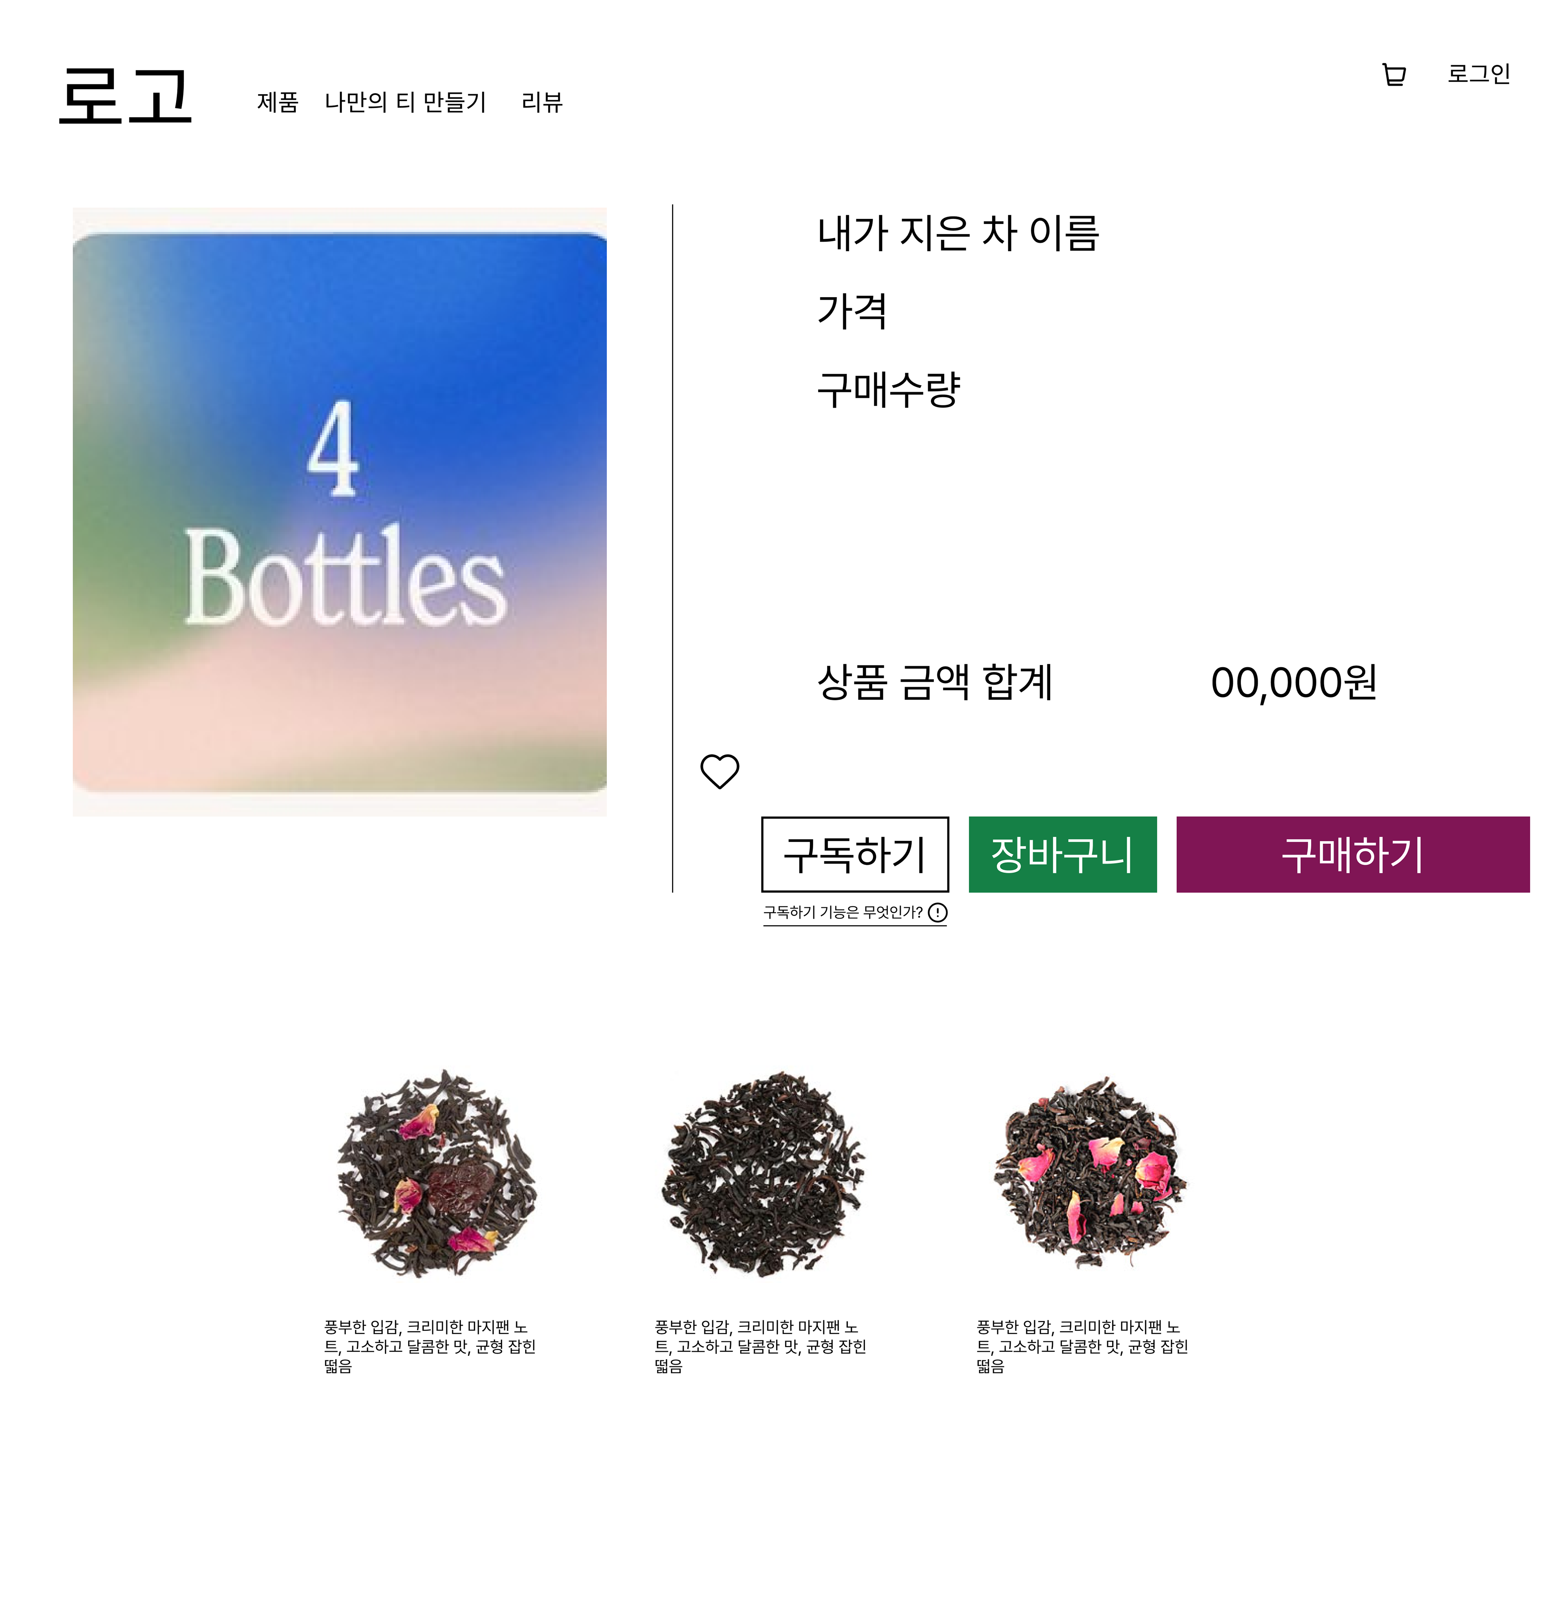Select first tea thumbnail with dried berry

pos(436,1173)
